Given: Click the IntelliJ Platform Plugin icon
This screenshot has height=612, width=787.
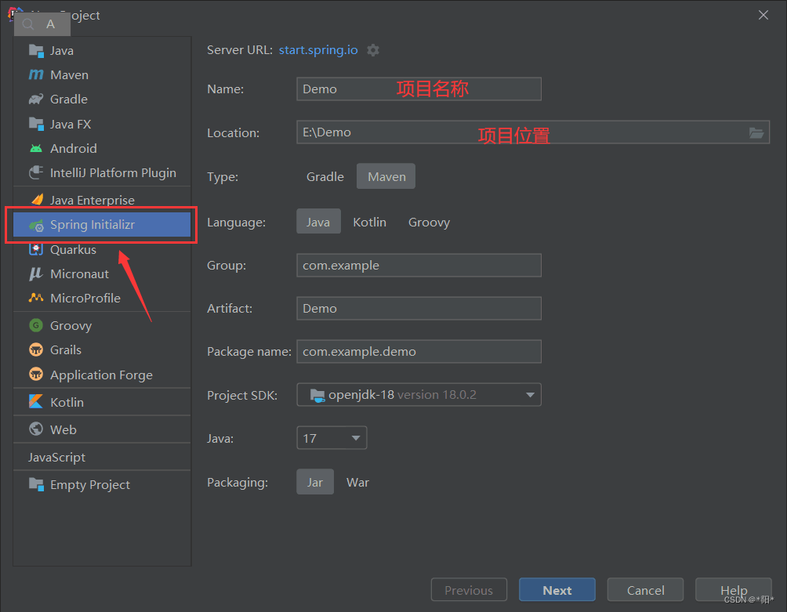Looking at the screenshot, I should [x=36, y=172].
